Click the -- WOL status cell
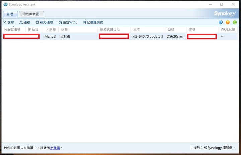The image size is (241, 155). tap(222, 37)
